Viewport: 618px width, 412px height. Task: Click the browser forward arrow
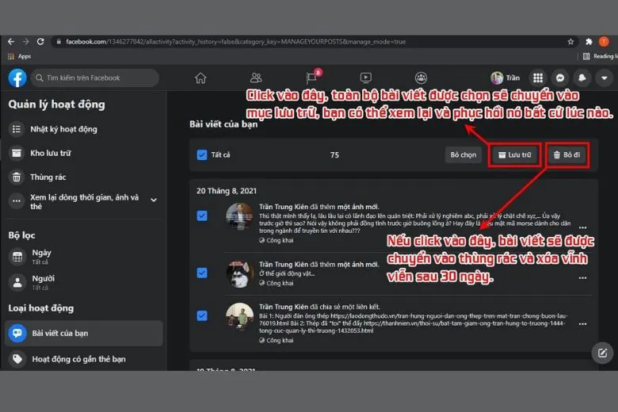25,41
